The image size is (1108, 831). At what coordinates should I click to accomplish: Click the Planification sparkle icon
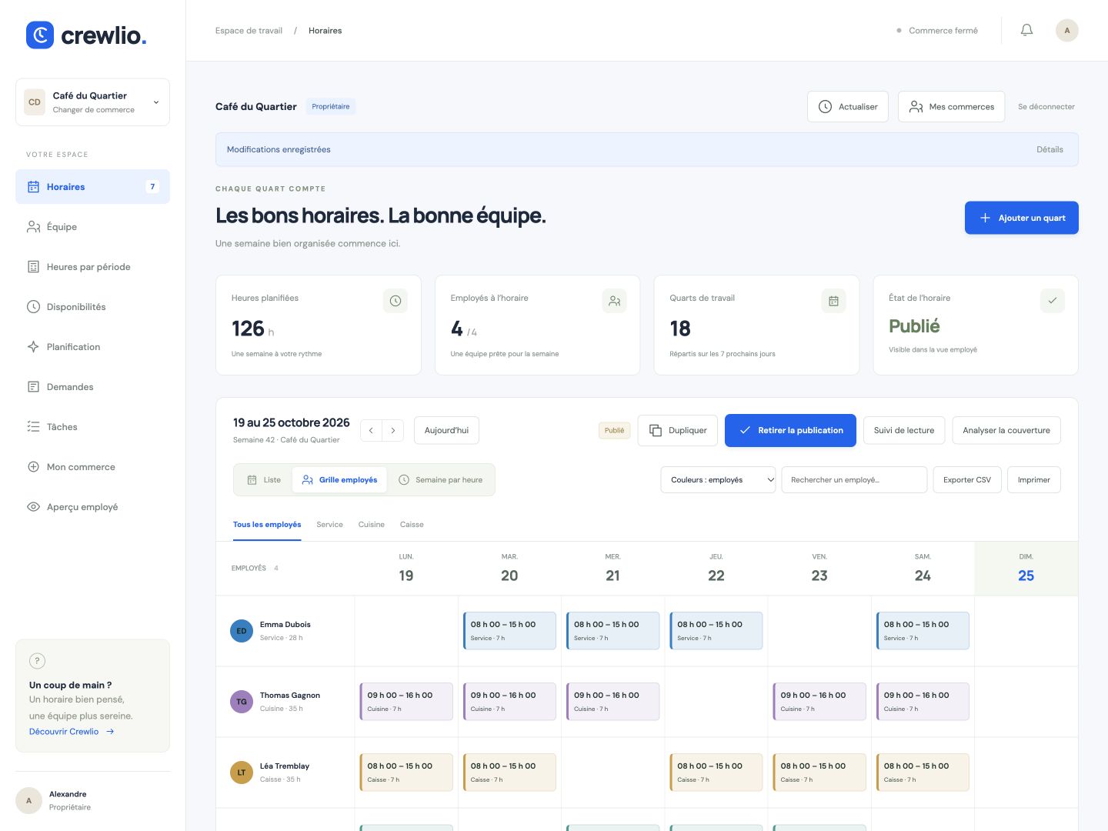(33, 347)
